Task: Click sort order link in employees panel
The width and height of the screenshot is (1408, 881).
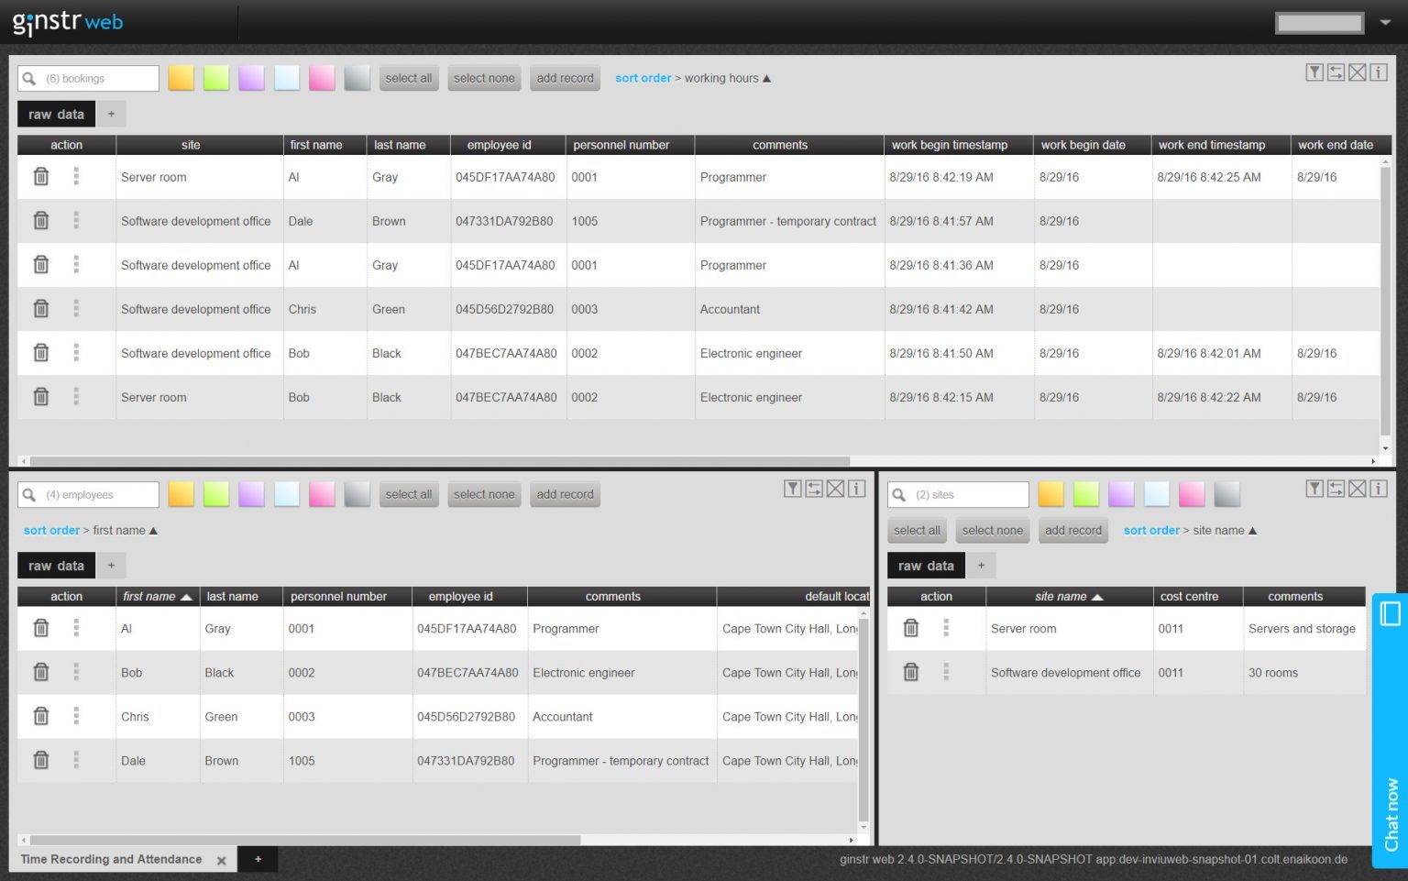Action: tap(51, 530)
